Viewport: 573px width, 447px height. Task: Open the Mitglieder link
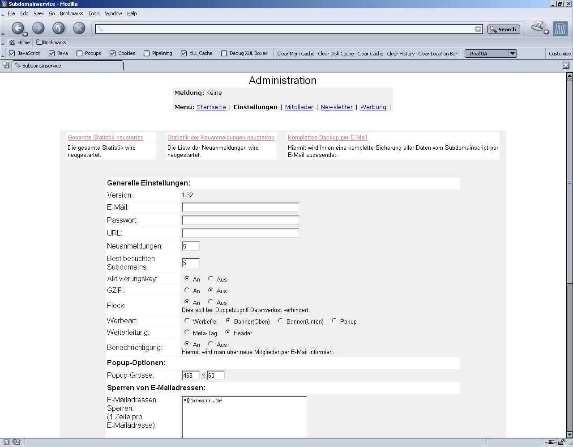click(299, 107)
